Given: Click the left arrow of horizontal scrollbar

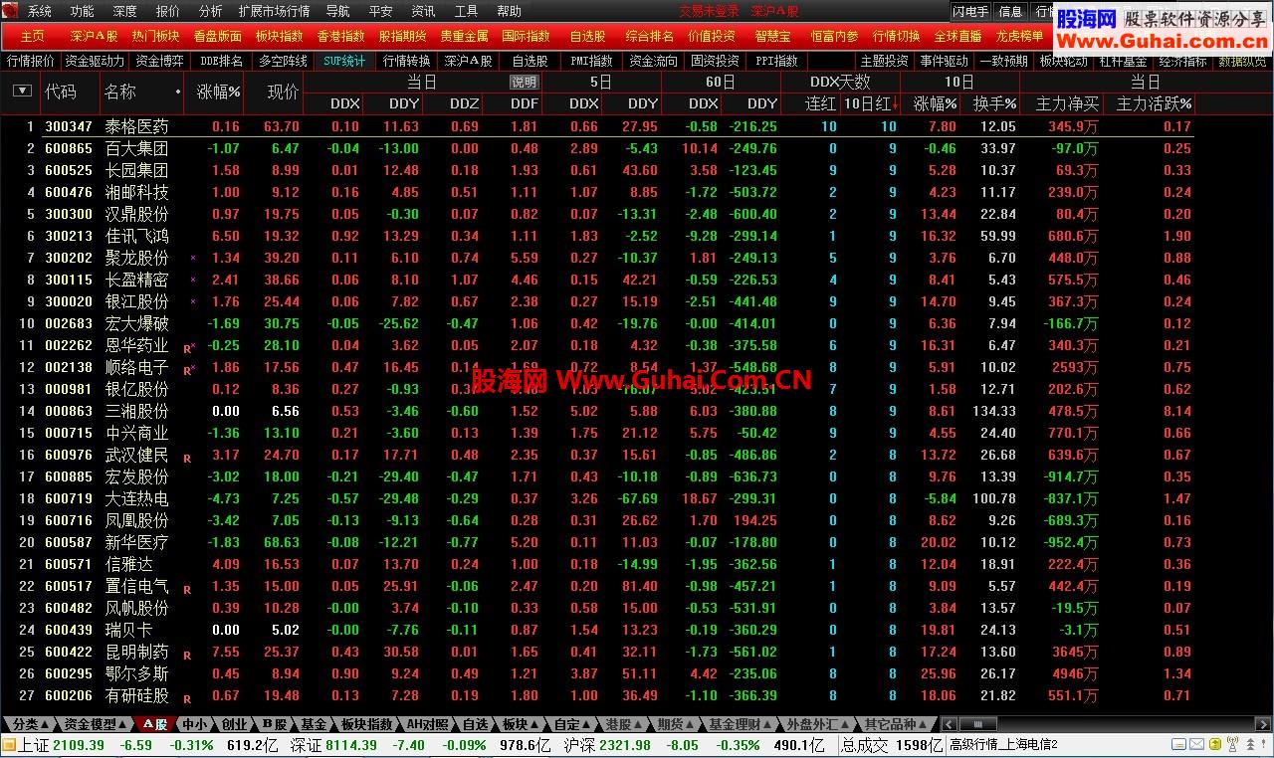Looking at the screenshot, I should (950, 724).
